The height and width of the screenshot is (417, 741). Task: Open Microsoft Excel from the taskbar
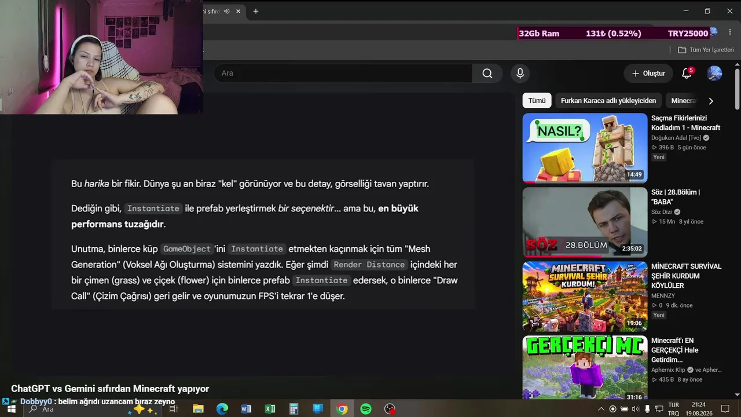coord(270,409)
